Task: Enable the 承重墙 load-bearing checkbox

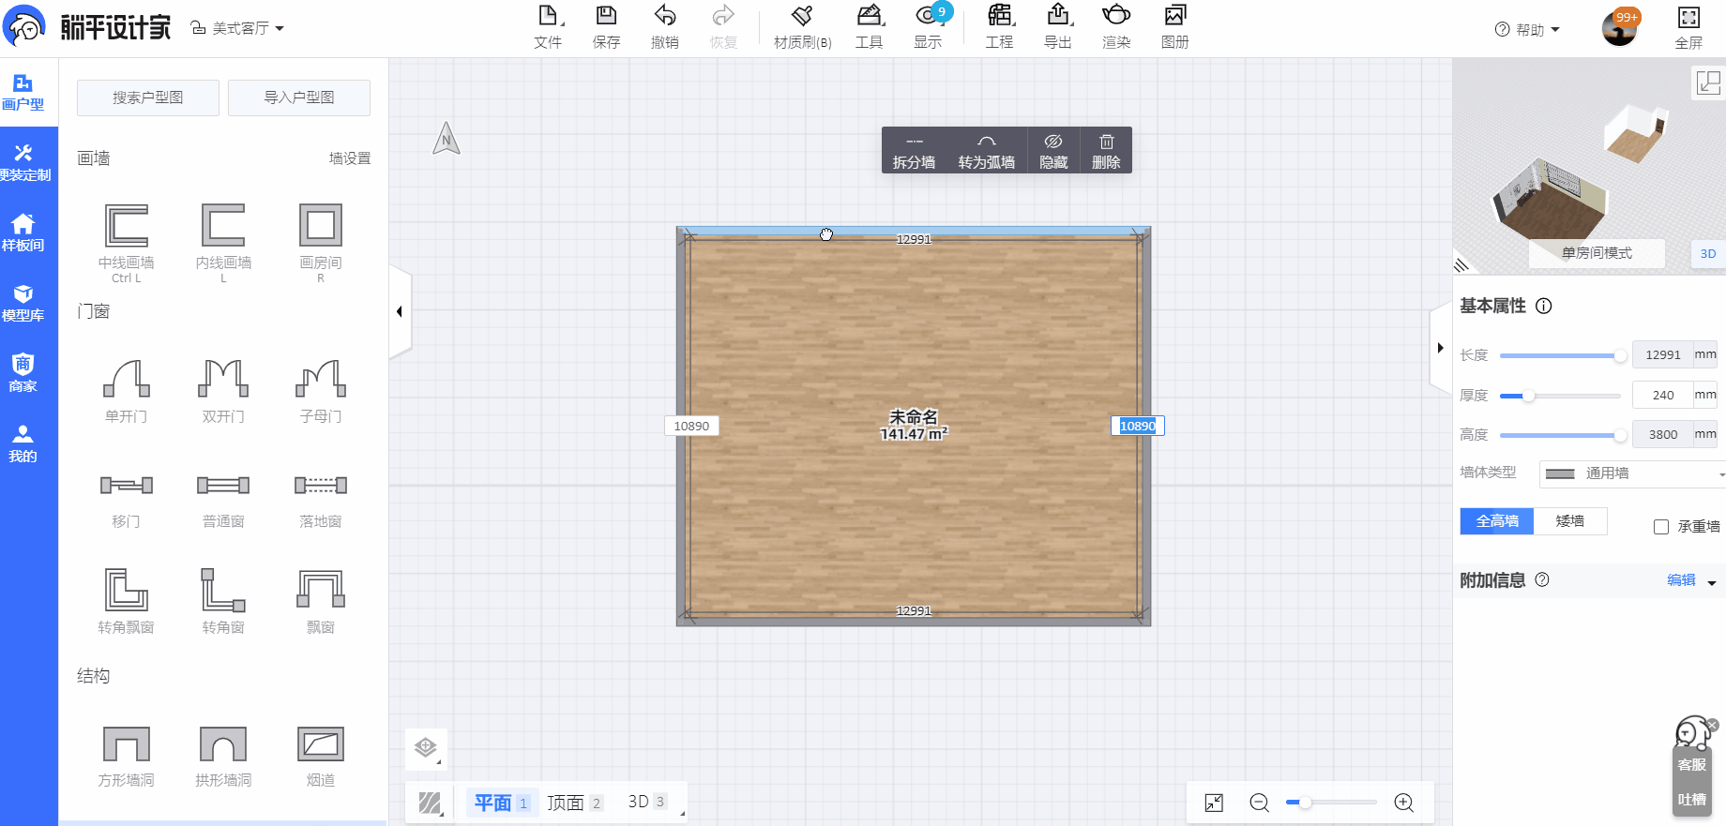Action: click(1661, 527)
